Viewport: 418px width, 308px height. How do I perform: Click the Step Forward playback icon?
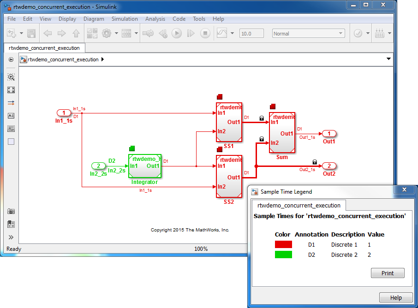tap(191, 33)
